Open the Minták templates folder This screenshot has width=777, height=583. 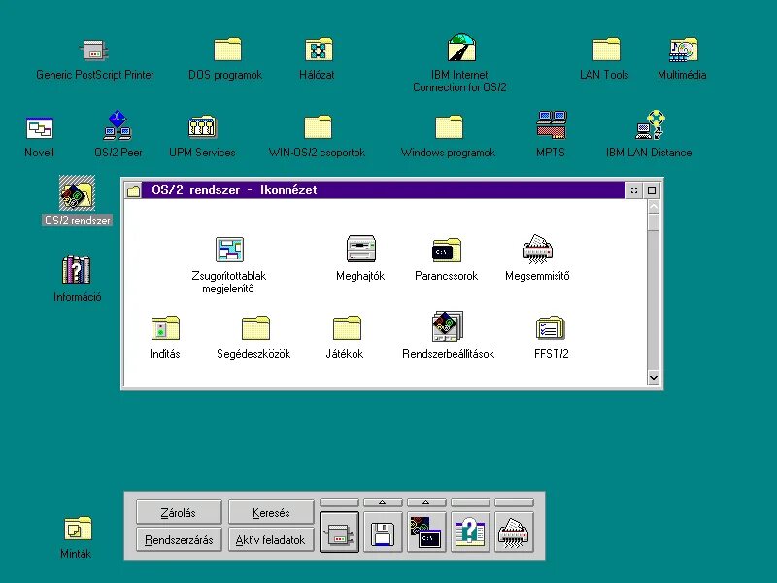78,529
